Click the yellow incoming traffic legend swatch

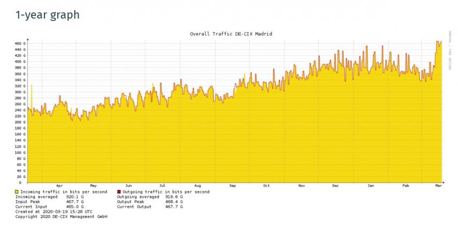[17, 192]
